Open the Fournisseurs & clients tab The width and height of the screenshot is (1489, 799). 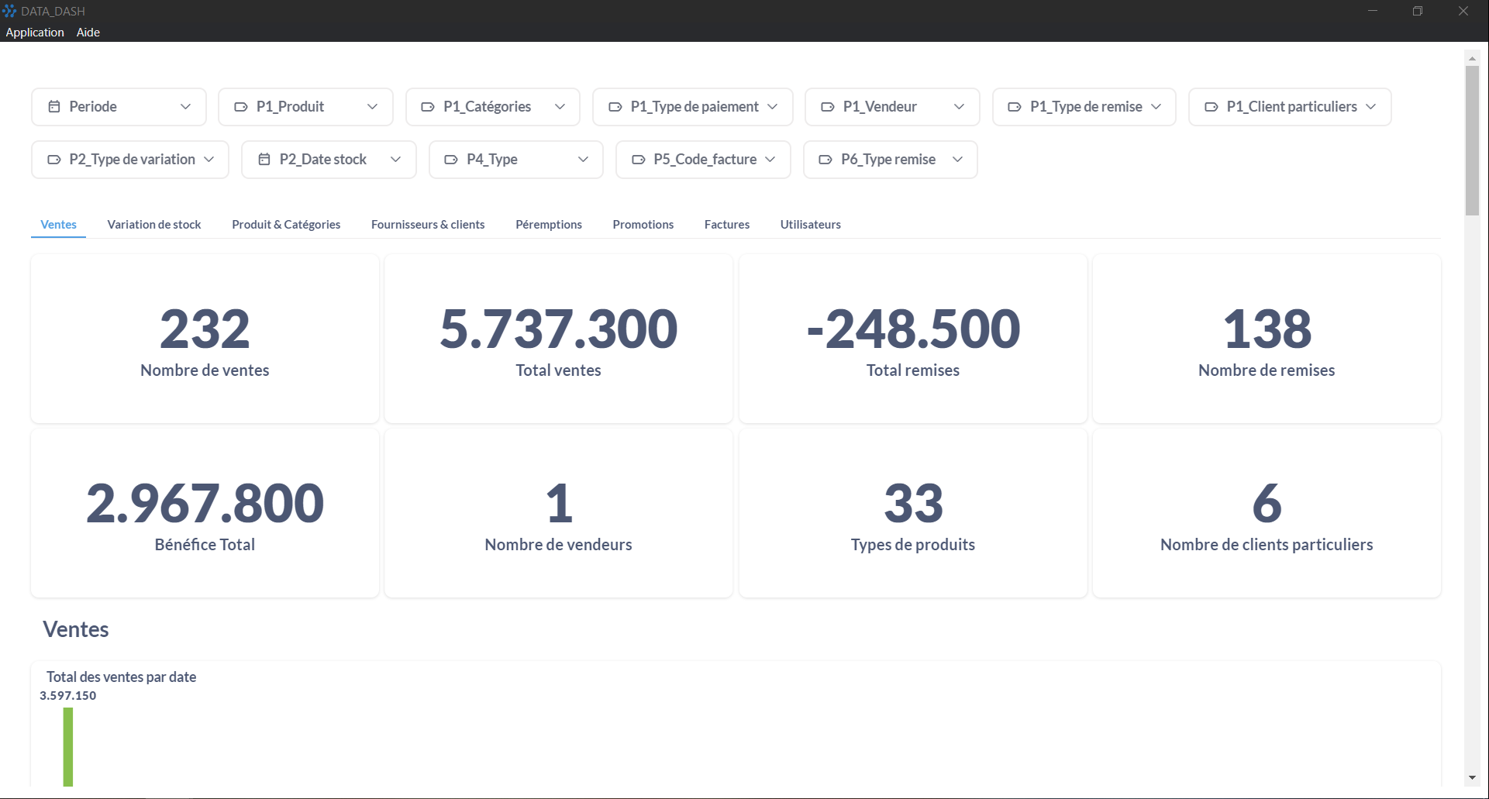click(428, 225)
